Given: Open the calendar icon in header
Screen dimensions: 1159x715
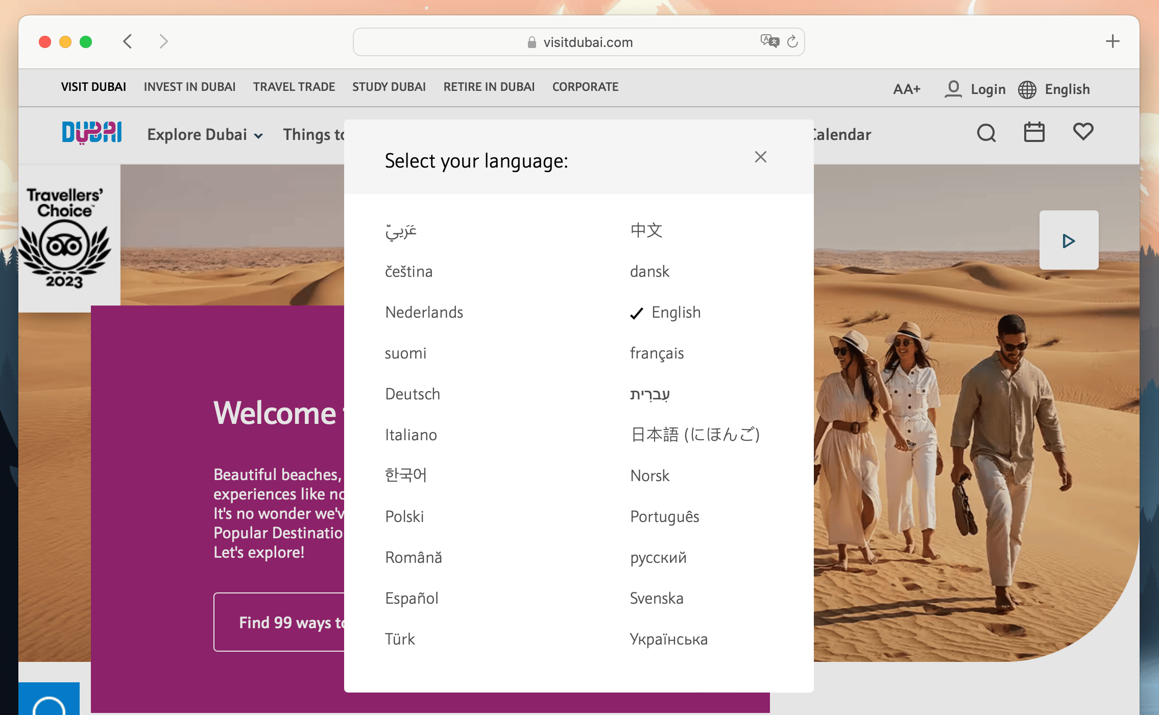Looking at the screenshot, I should (x=1034, y=132).
